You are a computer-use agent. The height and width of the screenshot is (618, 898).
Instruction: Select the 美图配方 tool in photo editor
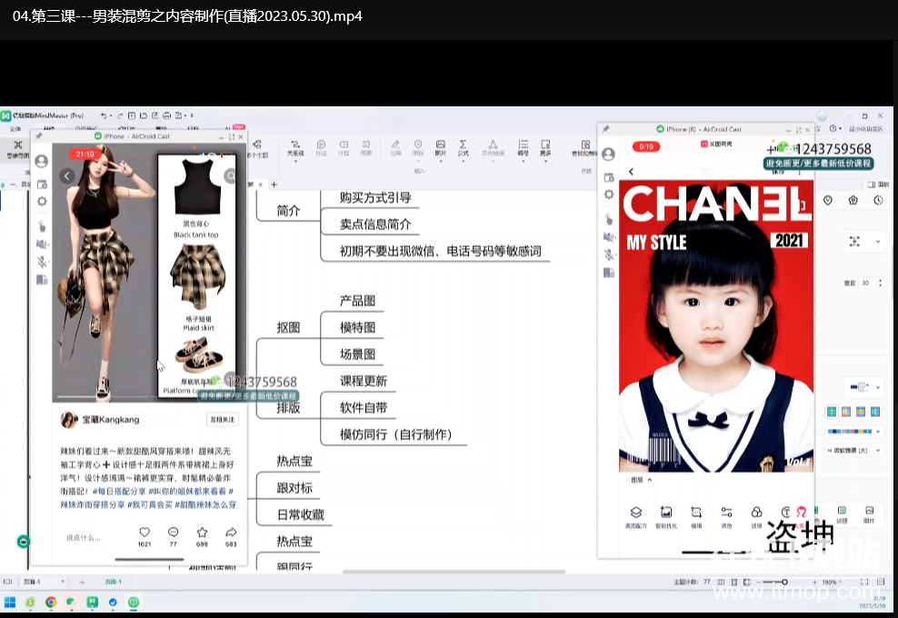point(636,513)
